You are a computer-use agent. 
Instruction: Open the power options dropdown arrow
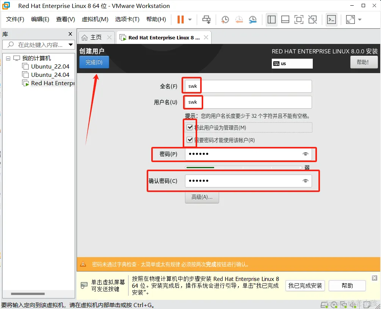click(190, 19)
